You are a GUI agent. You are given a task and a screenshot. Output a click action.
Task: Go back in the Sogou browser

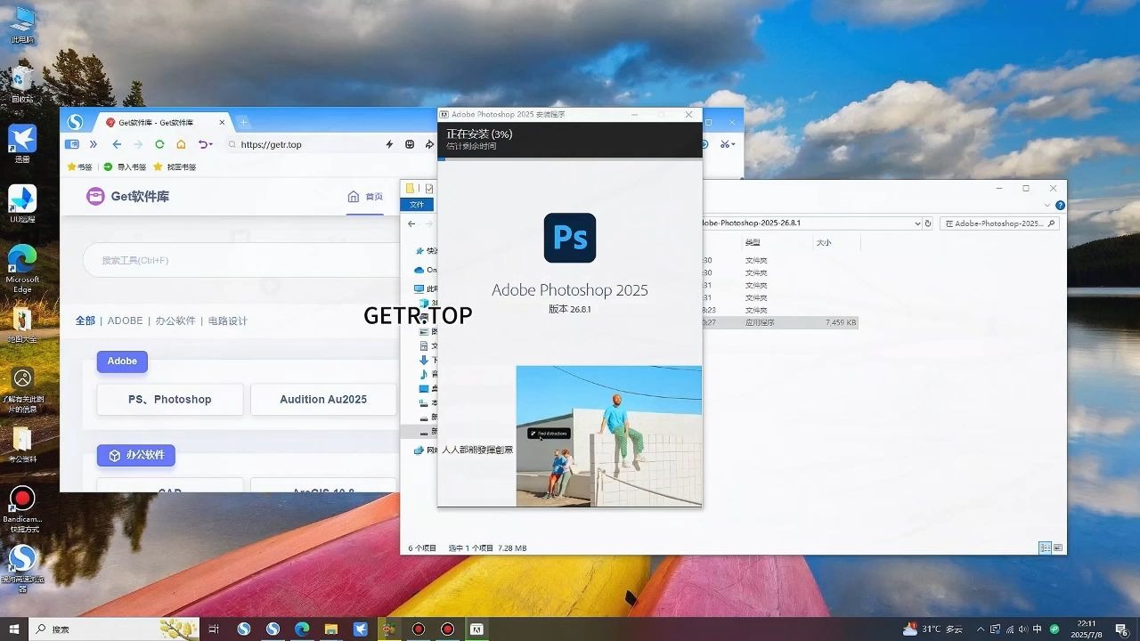(117, 144)
